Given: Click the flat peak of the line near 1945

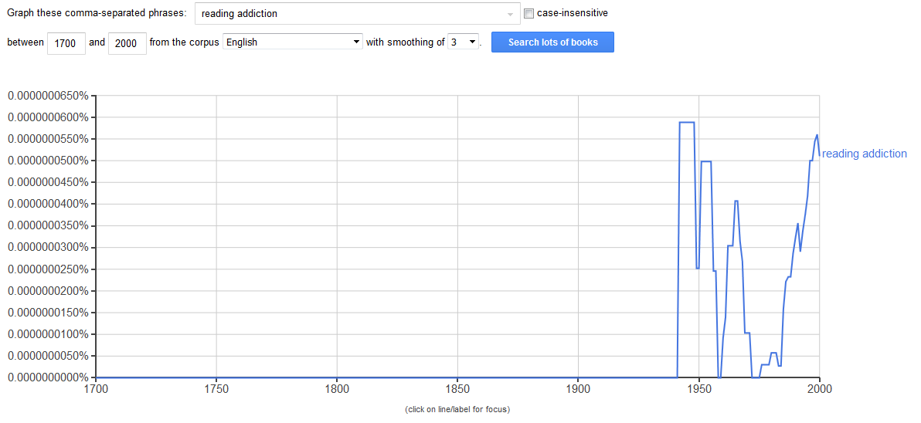Looking at the screenshot, I should [x=687, y=122].
